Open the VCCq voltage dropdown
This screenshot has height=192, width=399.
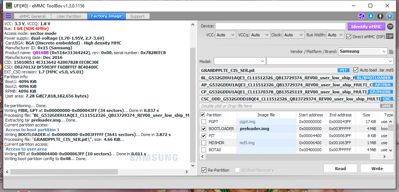pyautogui.click(x=260, y=35)
